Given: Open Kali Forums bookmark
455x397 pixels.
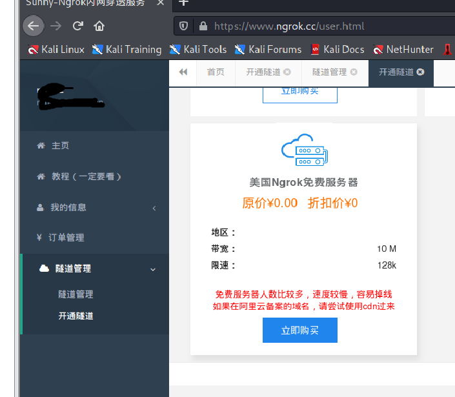Looking at the screenshot, I should (268, 49).
